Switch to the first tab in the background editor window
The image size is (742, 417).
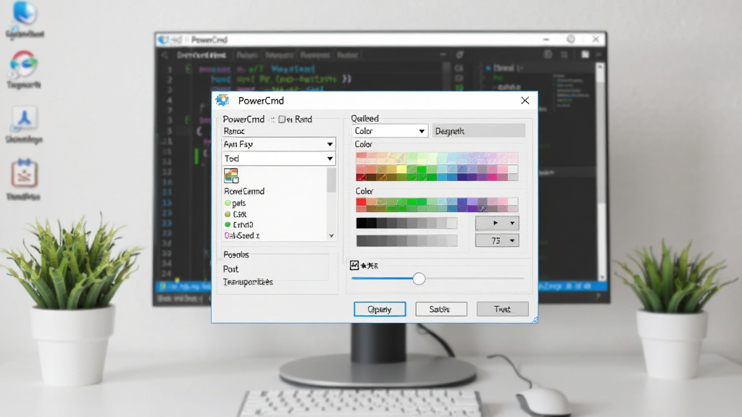[x=201, y=55]
